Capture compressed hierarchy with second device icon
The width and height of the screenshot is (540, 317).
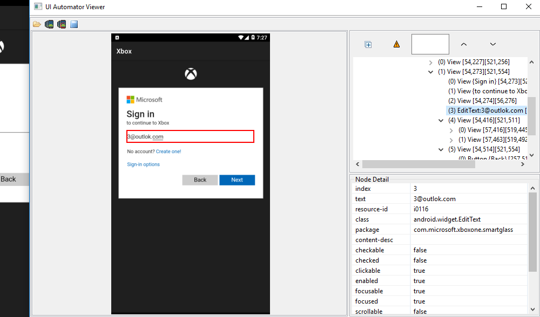coord(62,24)
